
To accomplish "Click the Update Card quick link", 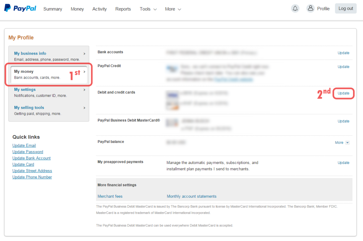I will pos(23,164).
